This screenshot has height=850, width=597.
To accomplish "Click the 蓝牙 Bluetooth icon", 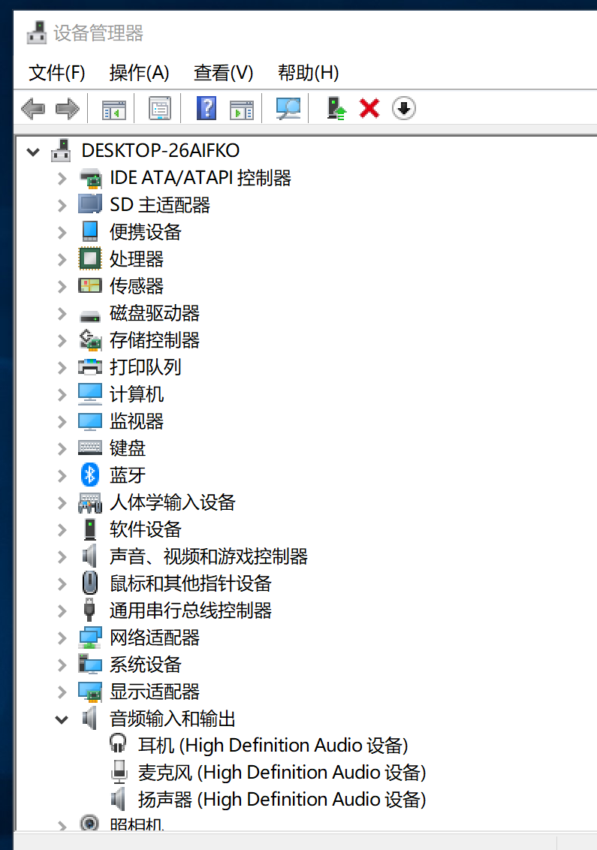I will click(90, 475).
